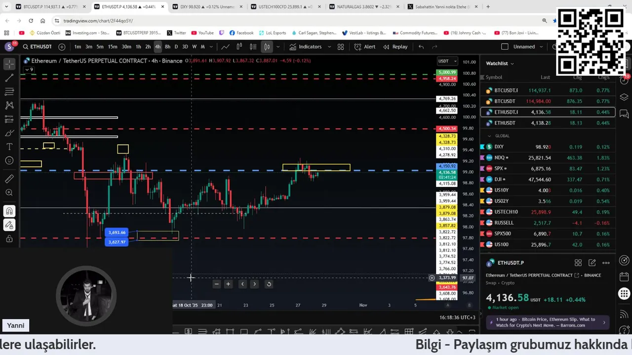Viewport: 632px width, 355px height.
Task: Undo the last chart action
Action: tap(421, 47)
